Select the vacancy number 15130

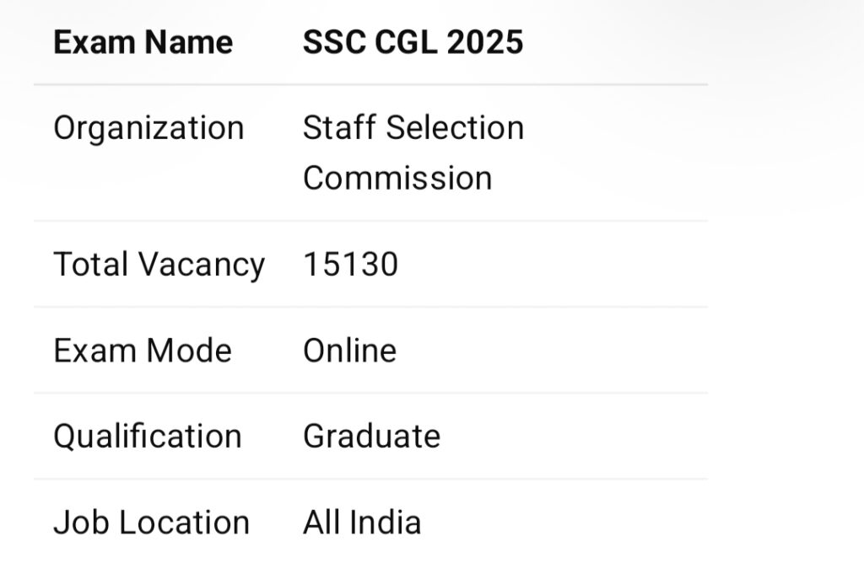pyautogui.click(x=350, y=265)
